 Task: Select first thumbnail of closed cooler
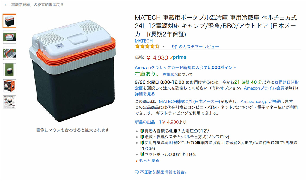[10, 21]
